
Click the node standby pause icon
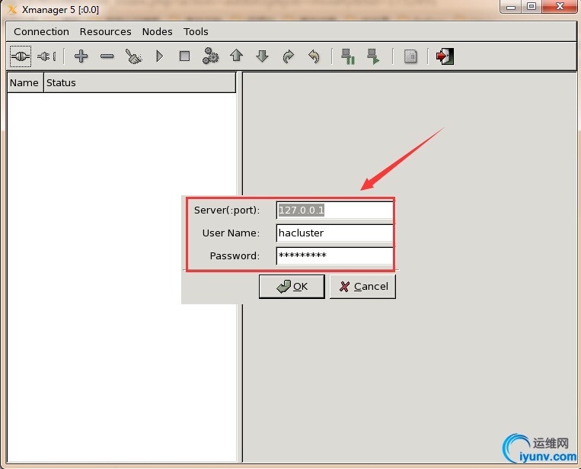348,56
